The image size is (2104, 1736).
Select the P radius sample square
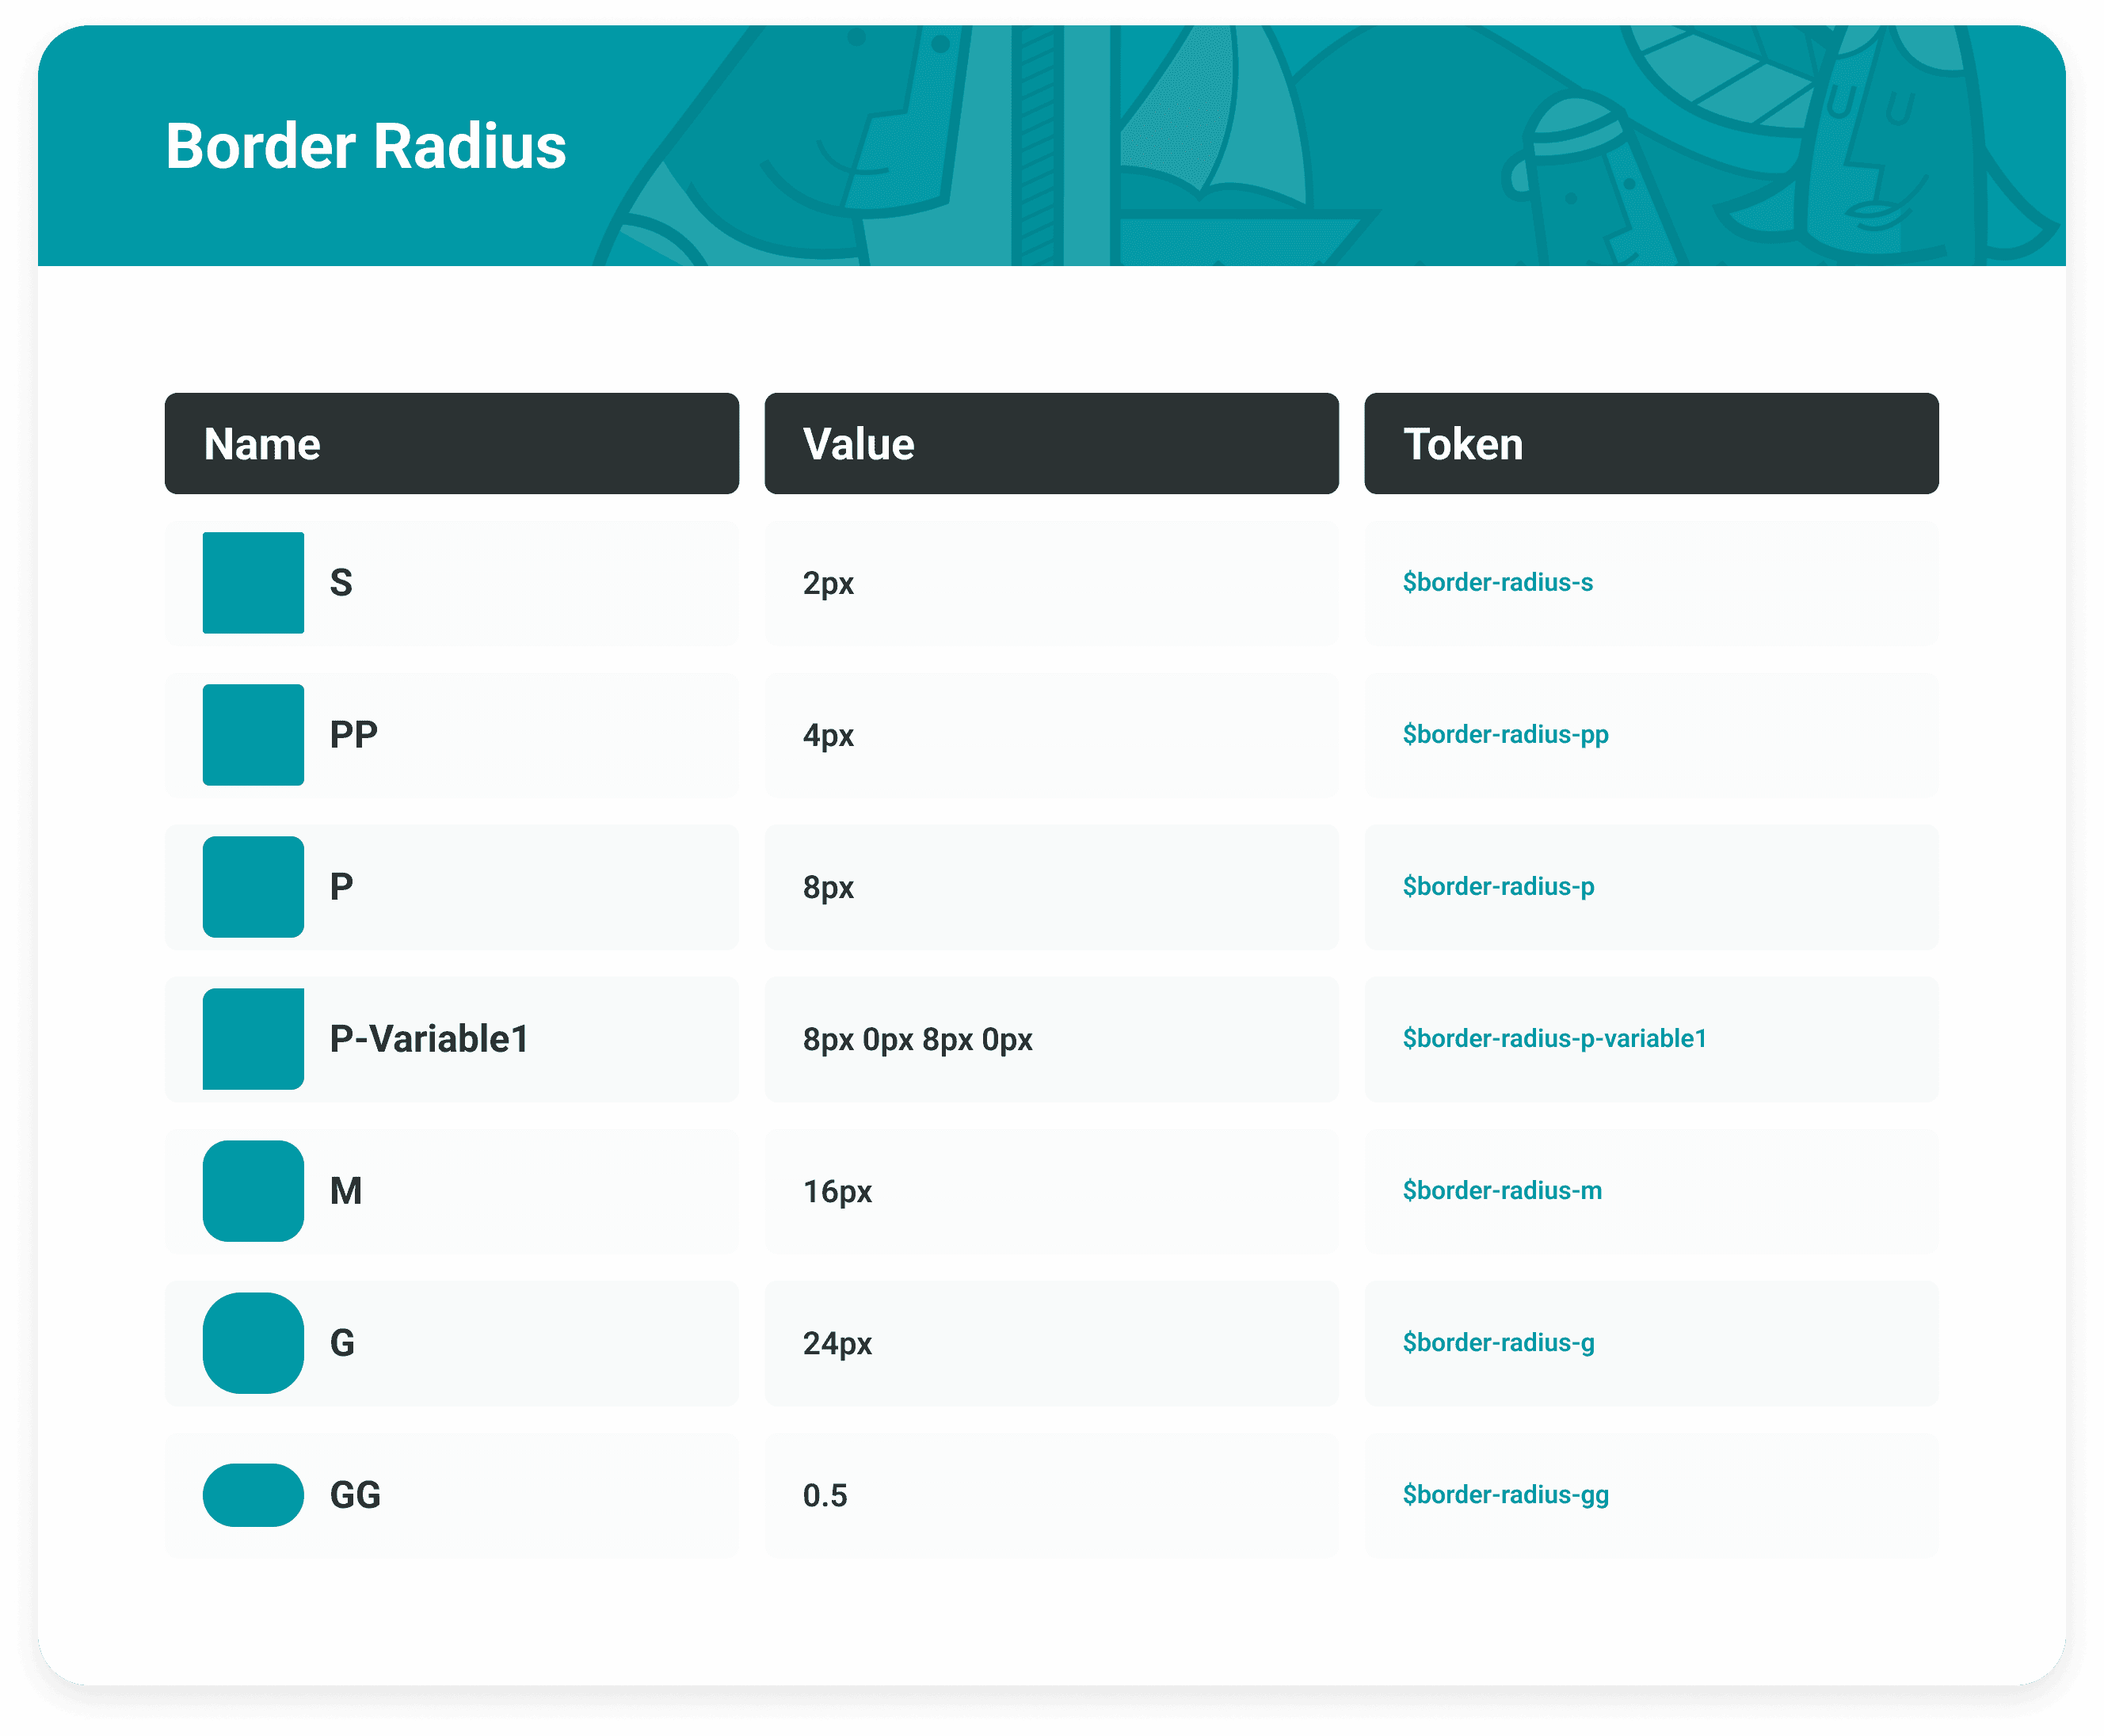coord(253,886)
